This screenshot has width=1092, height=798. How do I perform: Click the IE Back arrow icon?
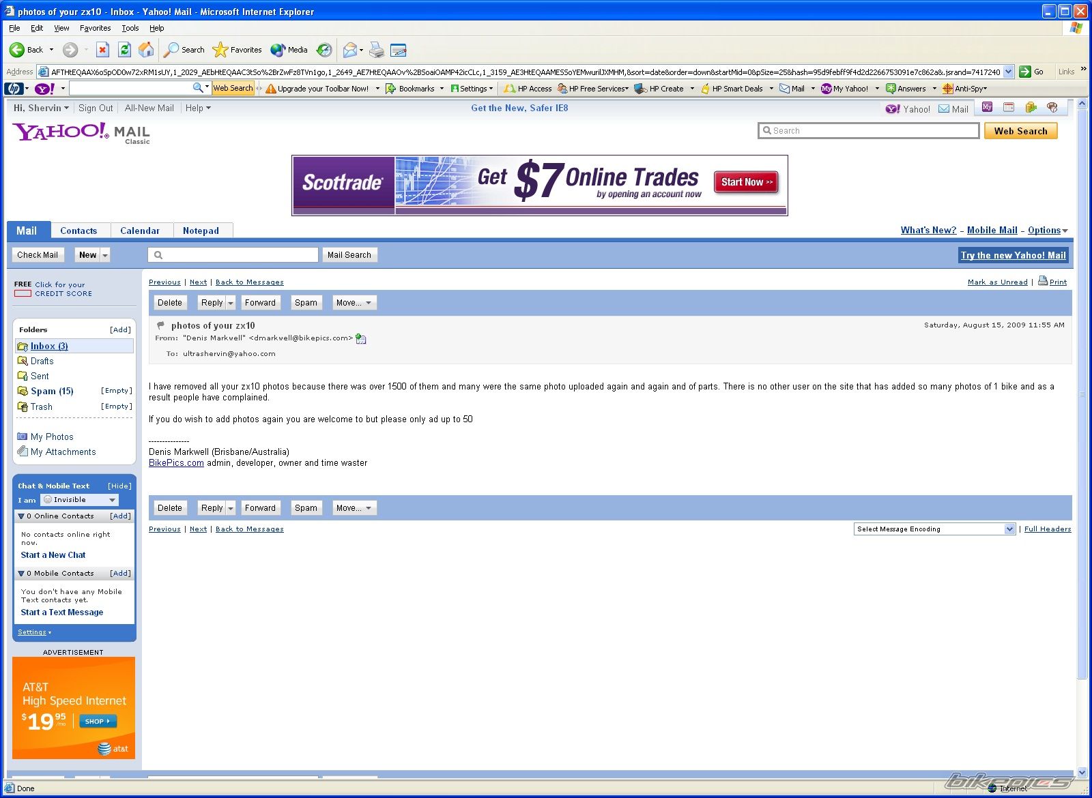[x=17, y=50]
